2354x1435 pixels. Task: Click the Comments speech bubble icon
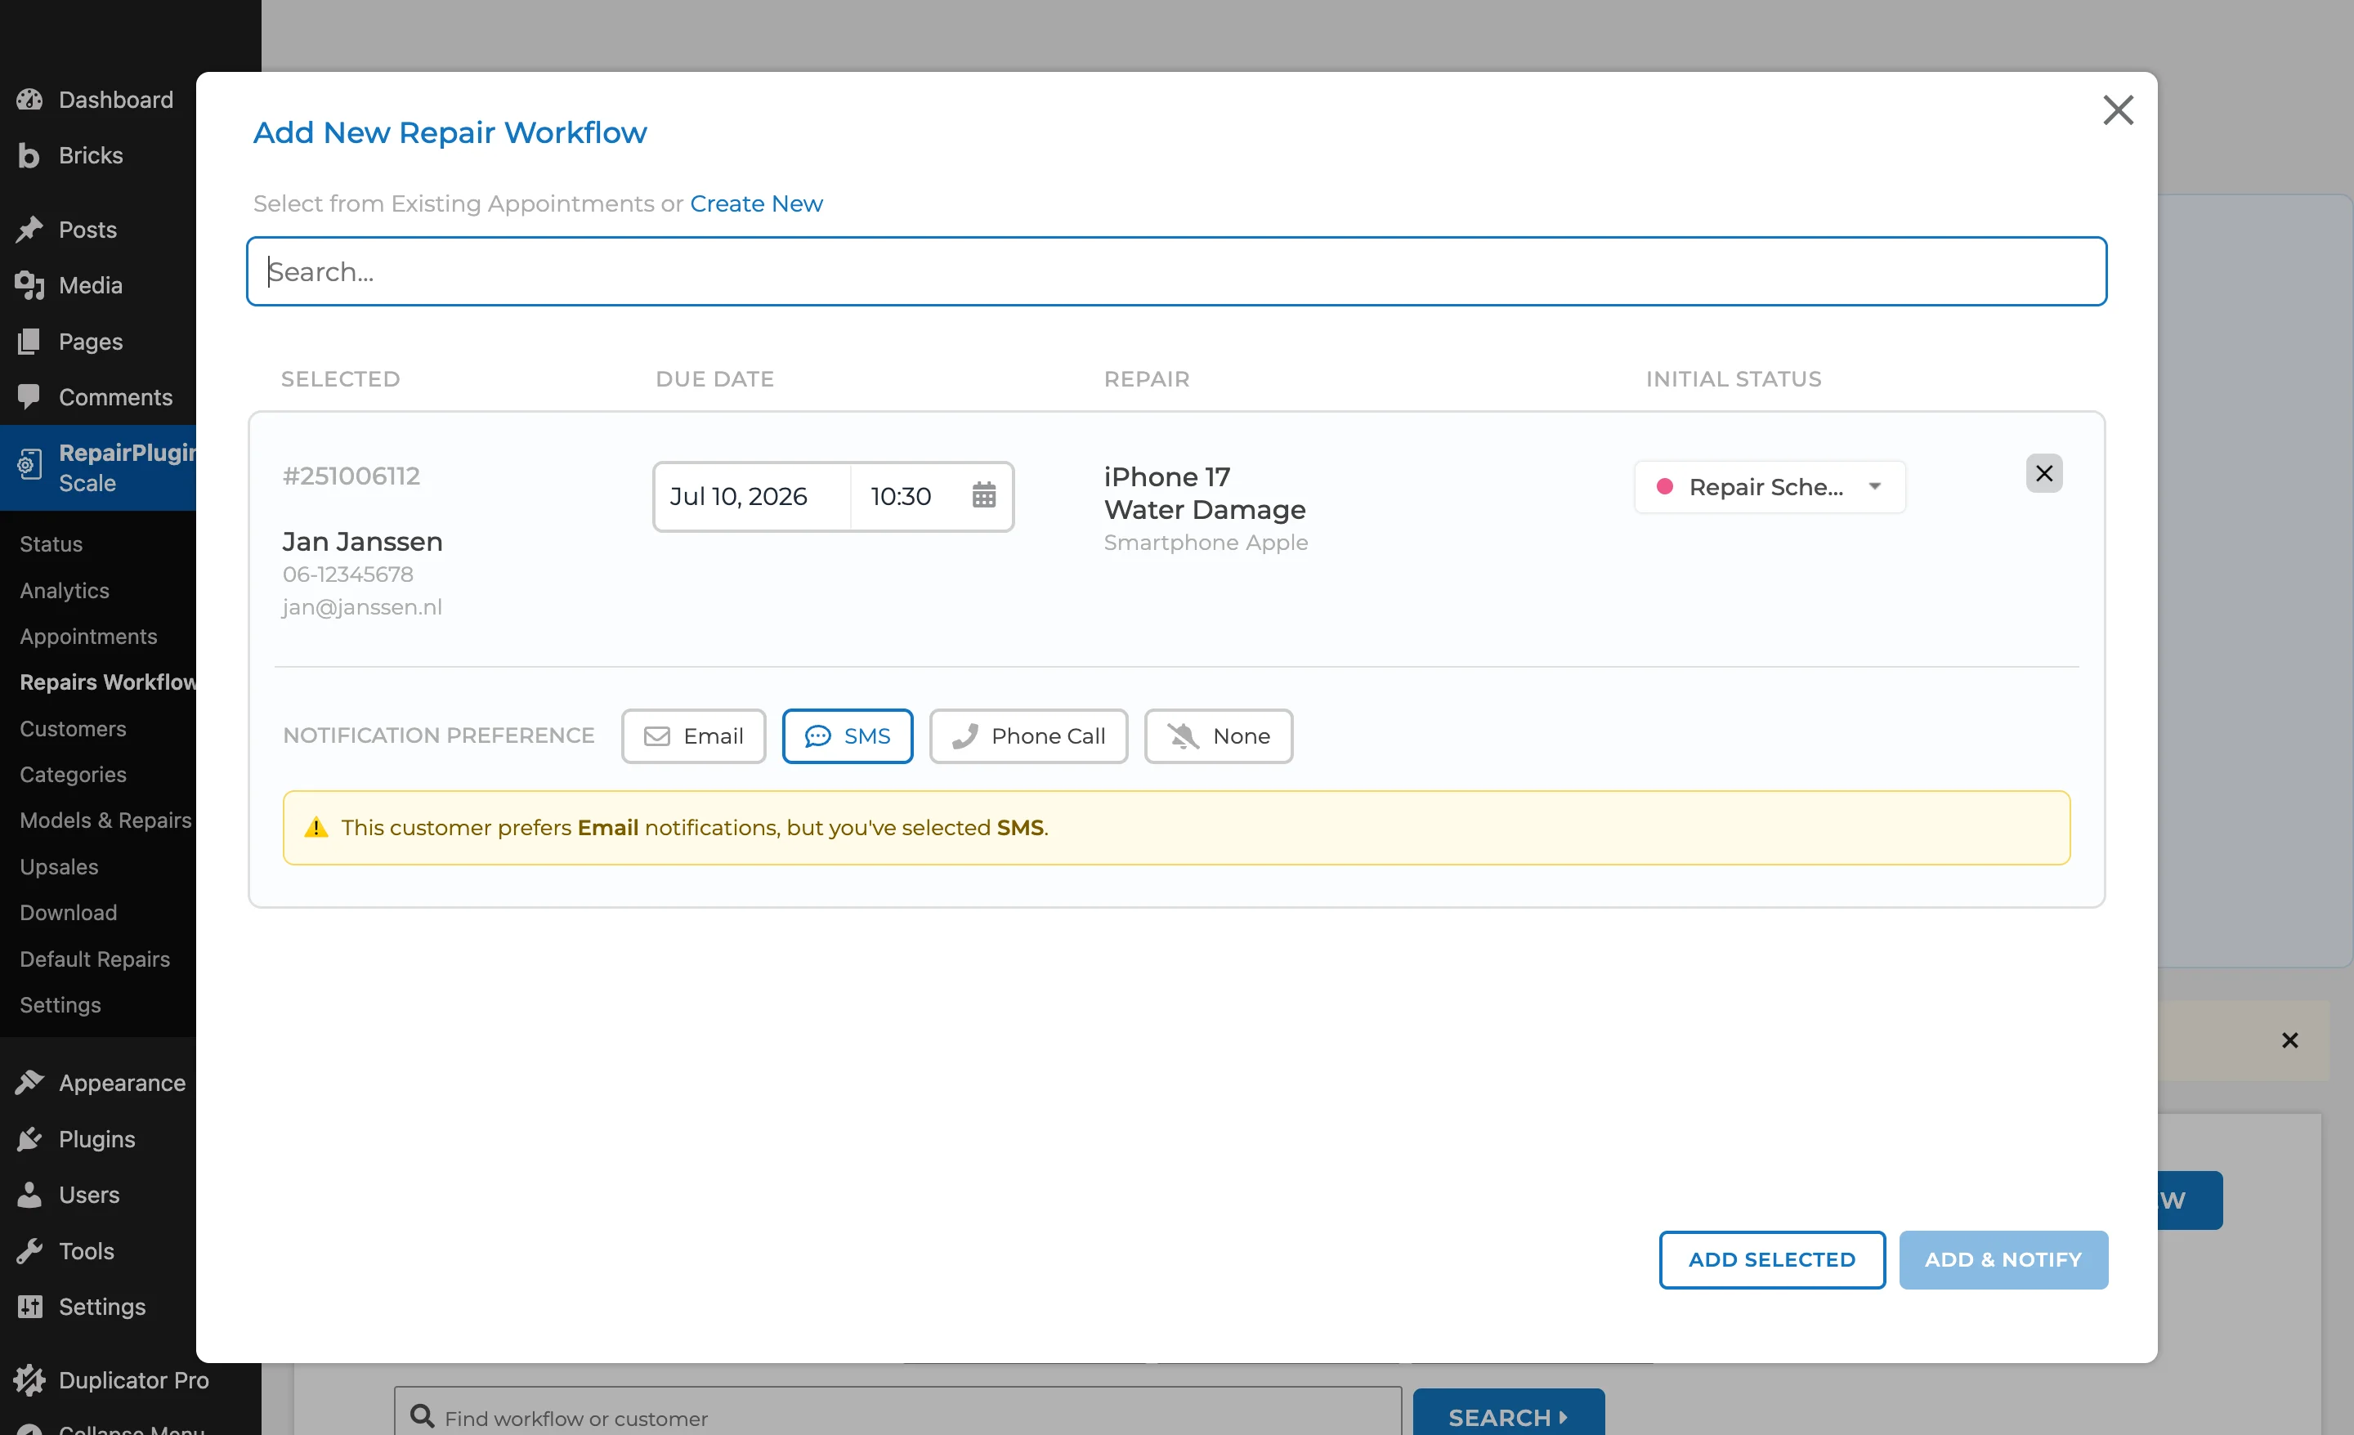pyautogui.click(x=29, y=396)
